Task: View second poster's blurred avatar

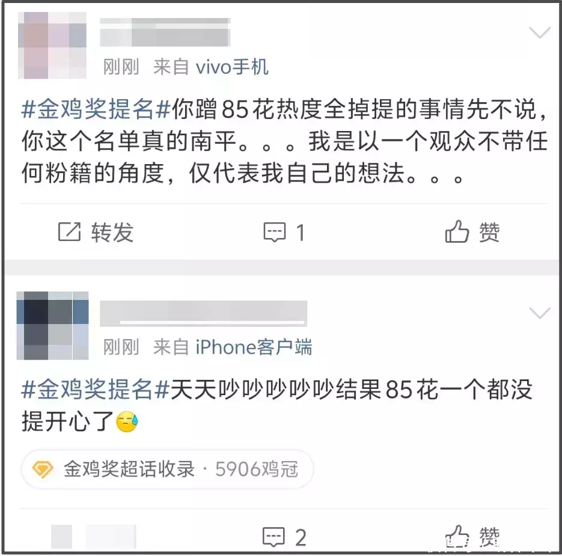Action: click(53, 326)
